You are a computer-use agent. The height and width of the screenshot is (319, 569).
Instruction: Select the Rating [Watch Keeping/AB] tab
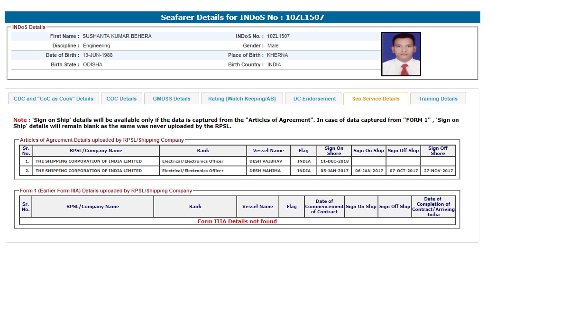point(242,99)
